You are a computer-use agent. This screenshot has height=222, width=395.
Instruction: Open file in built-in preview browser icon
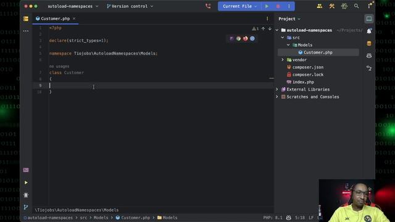(231, 38)
